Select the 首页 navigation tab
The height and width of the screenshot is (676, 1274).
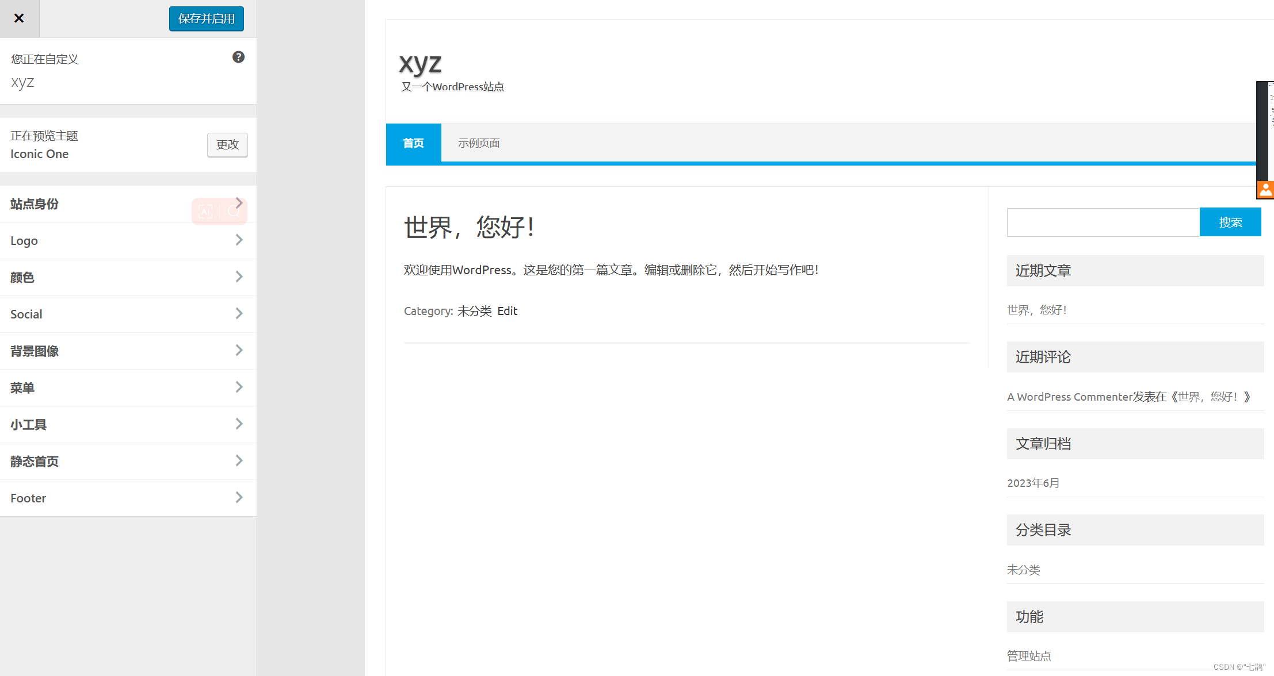pos(413,143)
